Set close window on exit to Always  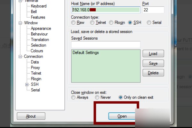point(74,97)
